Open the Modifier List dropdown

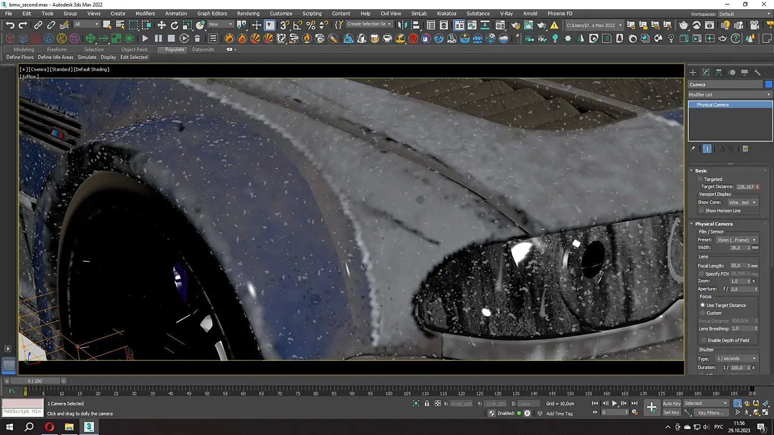pyautogui.click(x=729, y=95)
